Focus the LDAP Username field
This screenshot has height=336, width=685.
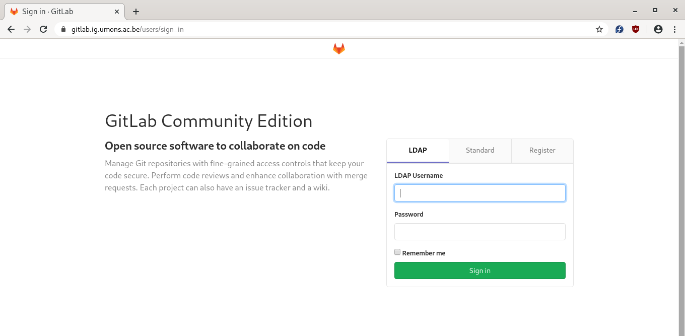pyautogui.click(x=479, y=193)
